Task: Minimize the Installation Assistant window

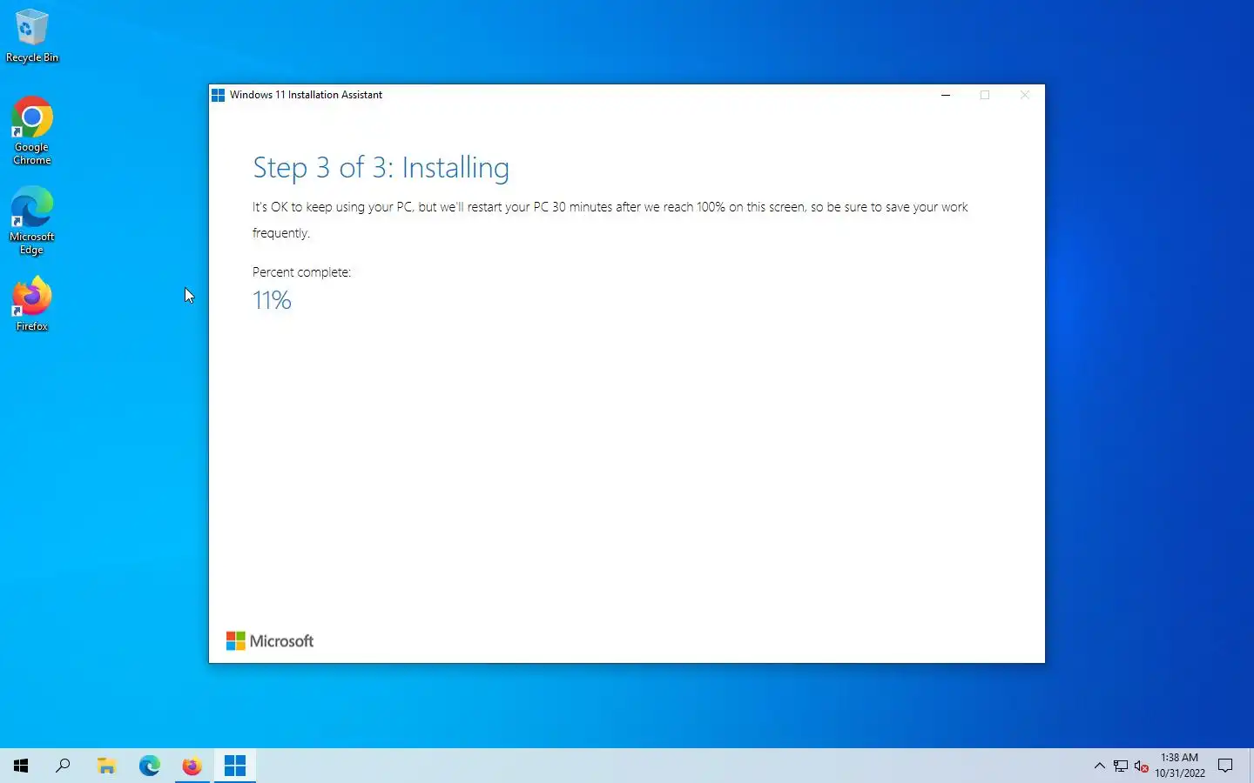Action: click(946, 95)
